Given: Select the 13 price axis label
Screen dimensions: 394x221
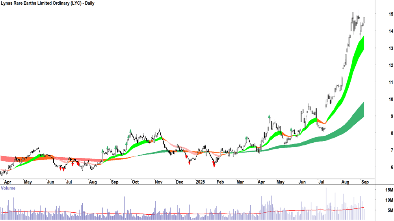Looking at the screenshot, I should point(391,48).
